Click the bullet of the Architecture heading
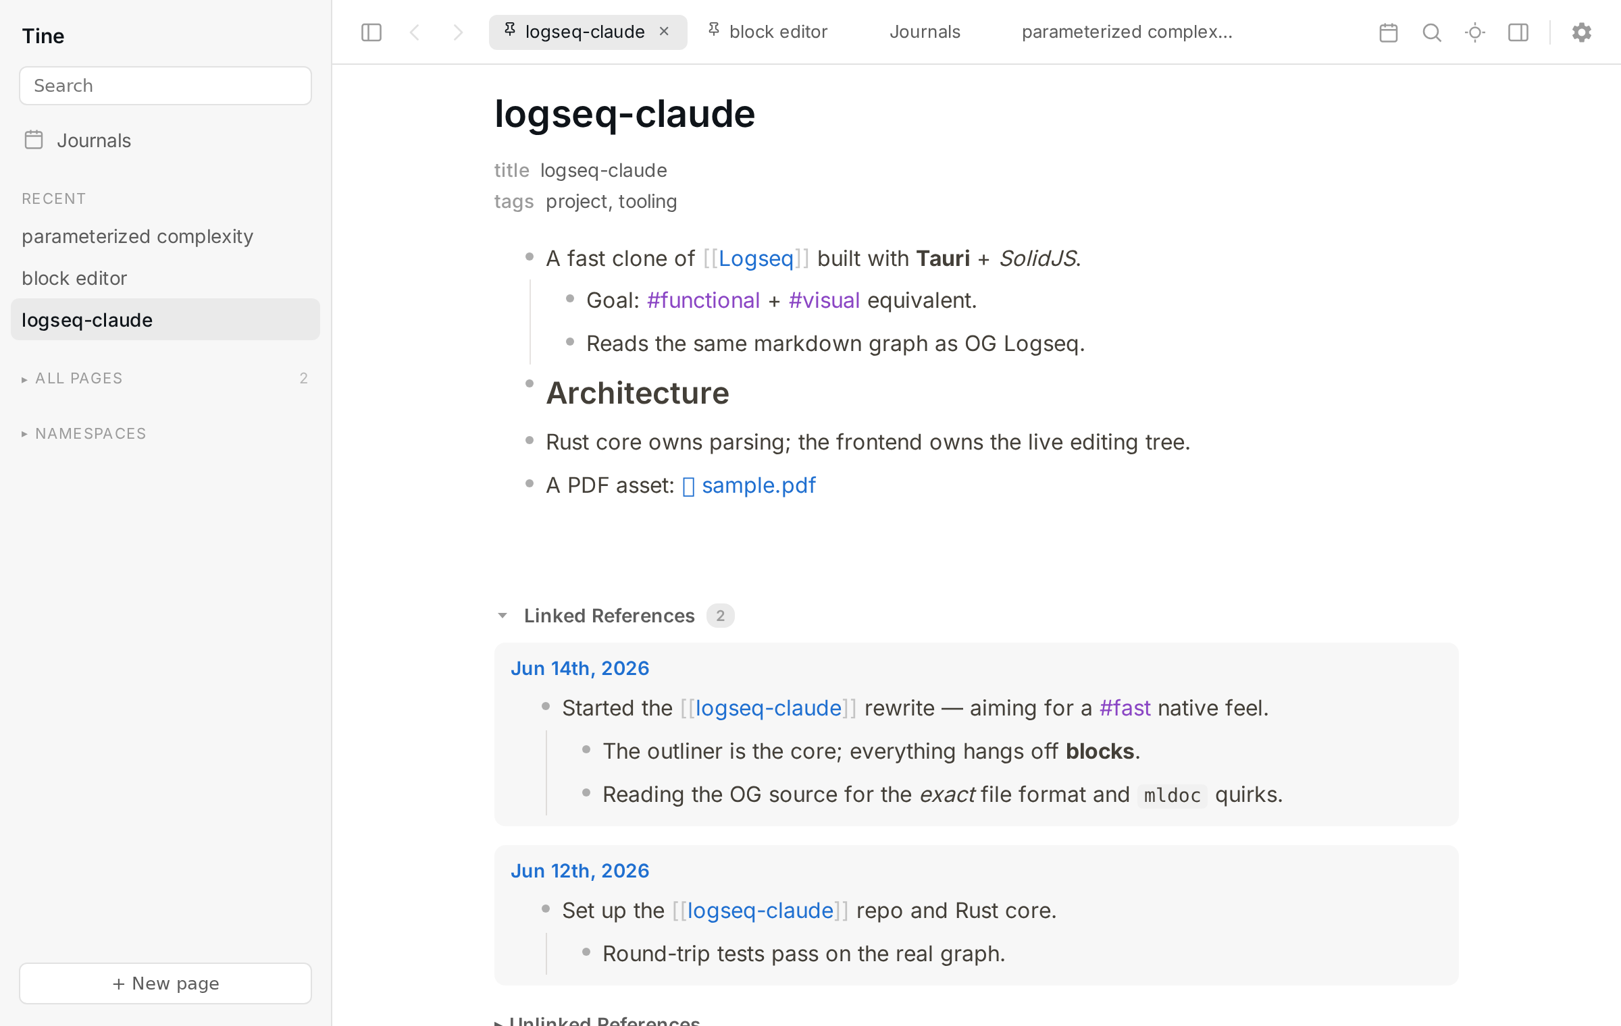The image size is (1621, 1026). coord(530,383)
